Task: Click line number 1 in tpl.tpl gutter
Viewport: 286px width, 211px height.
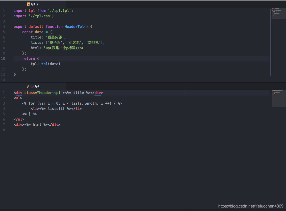Action: click(4, 93)
